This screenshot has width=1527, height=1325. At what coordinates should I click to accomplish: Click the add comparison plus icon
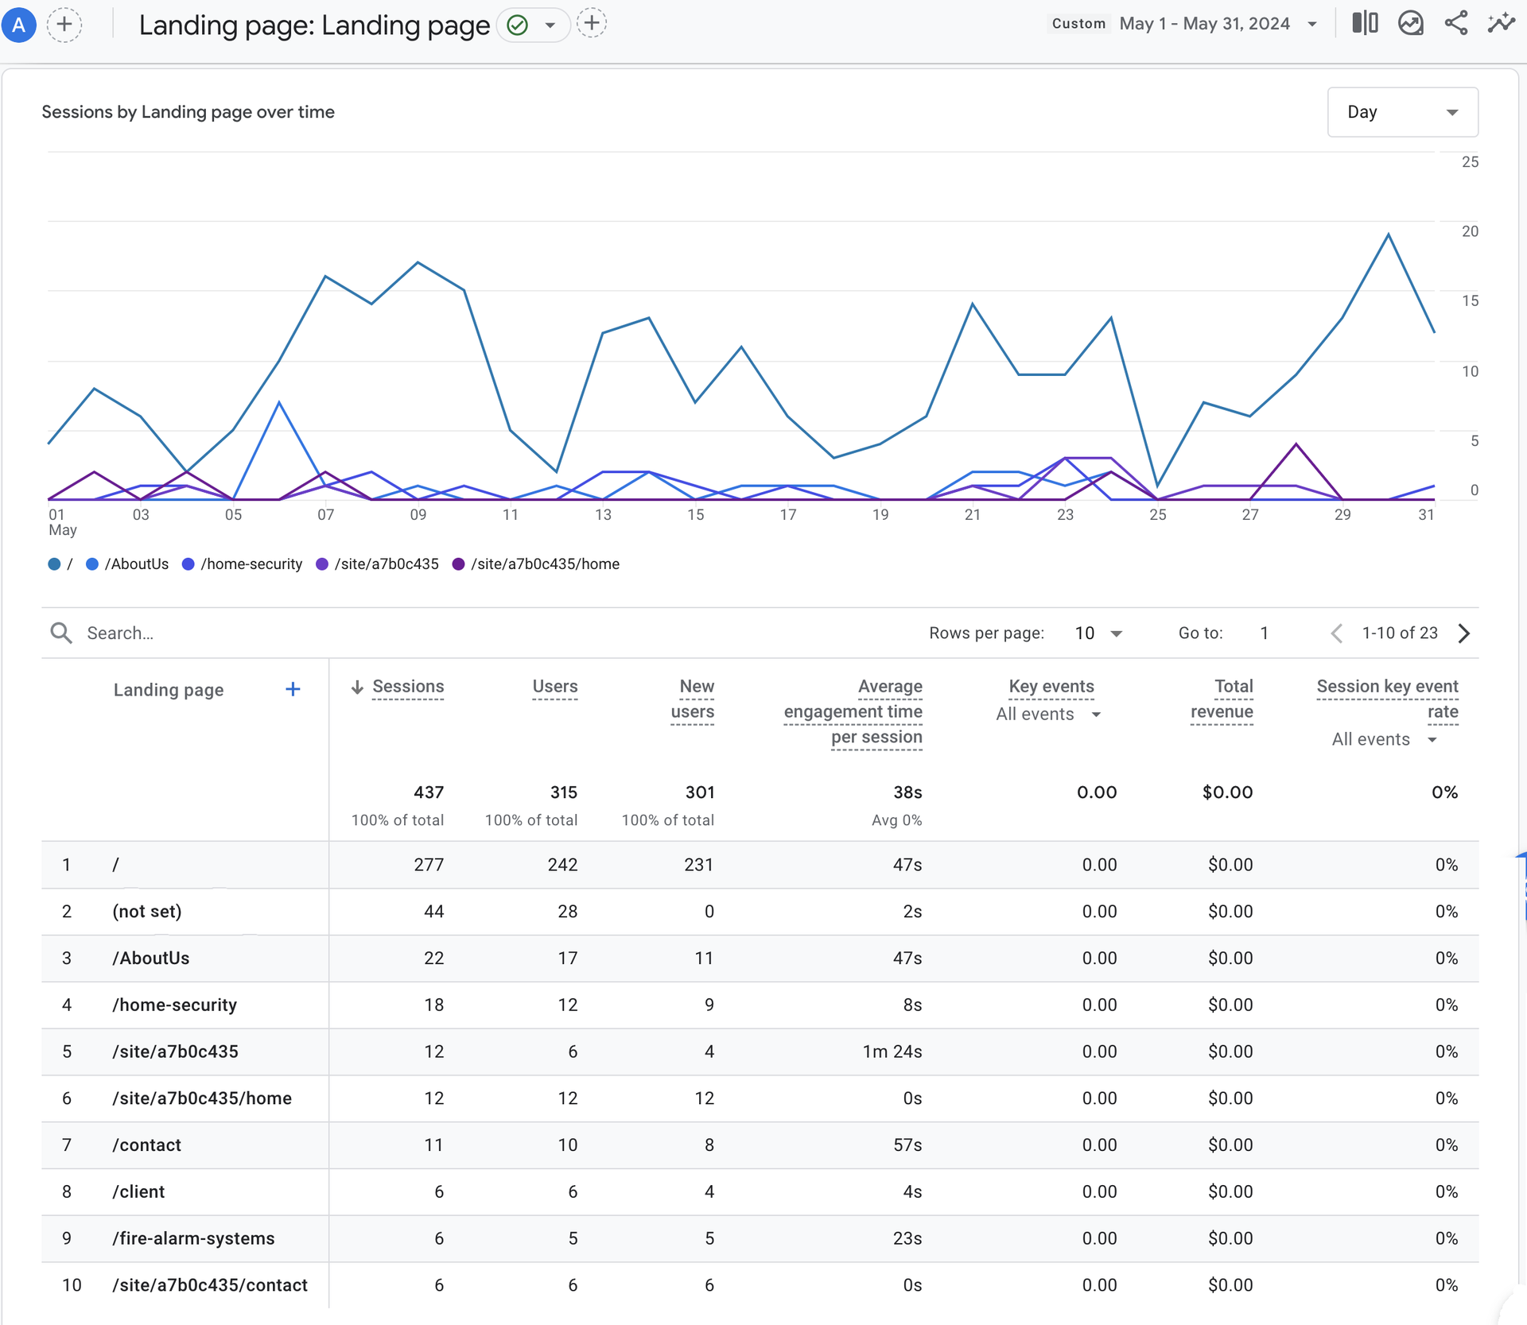click(x=64, y=25)
